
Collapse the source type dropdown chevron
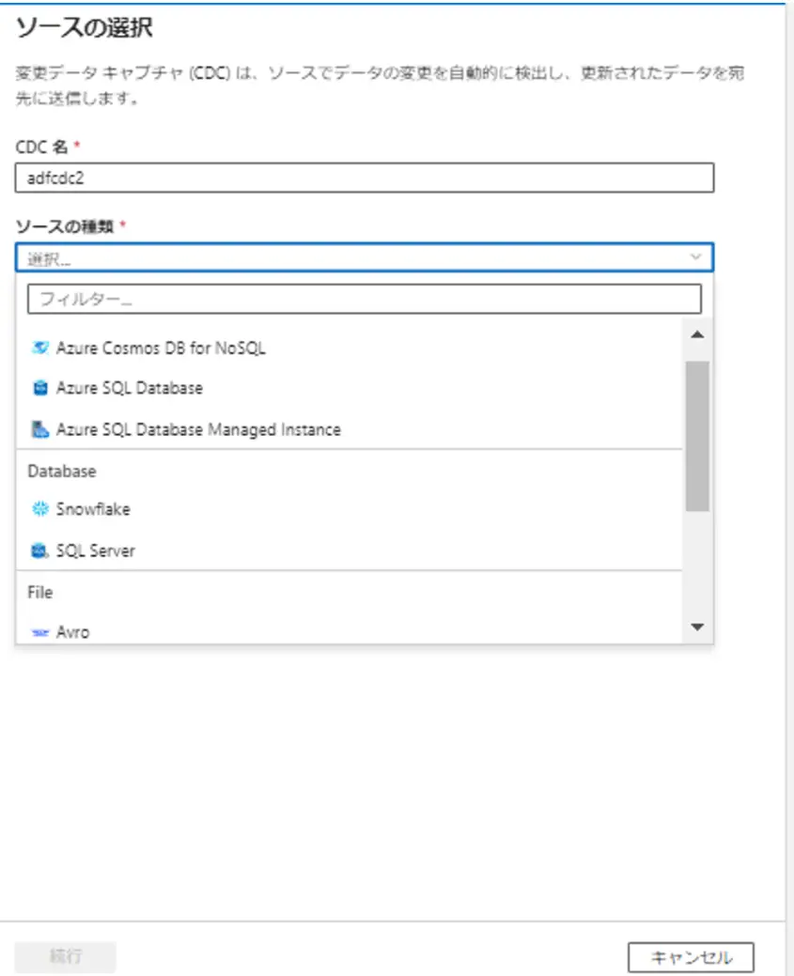point(695,257)
